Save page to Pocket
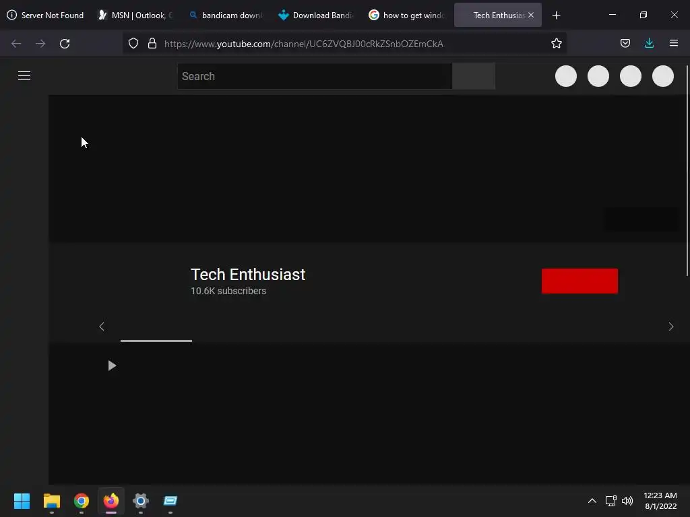This screenshot has height=517, width=690. (625, 43)
